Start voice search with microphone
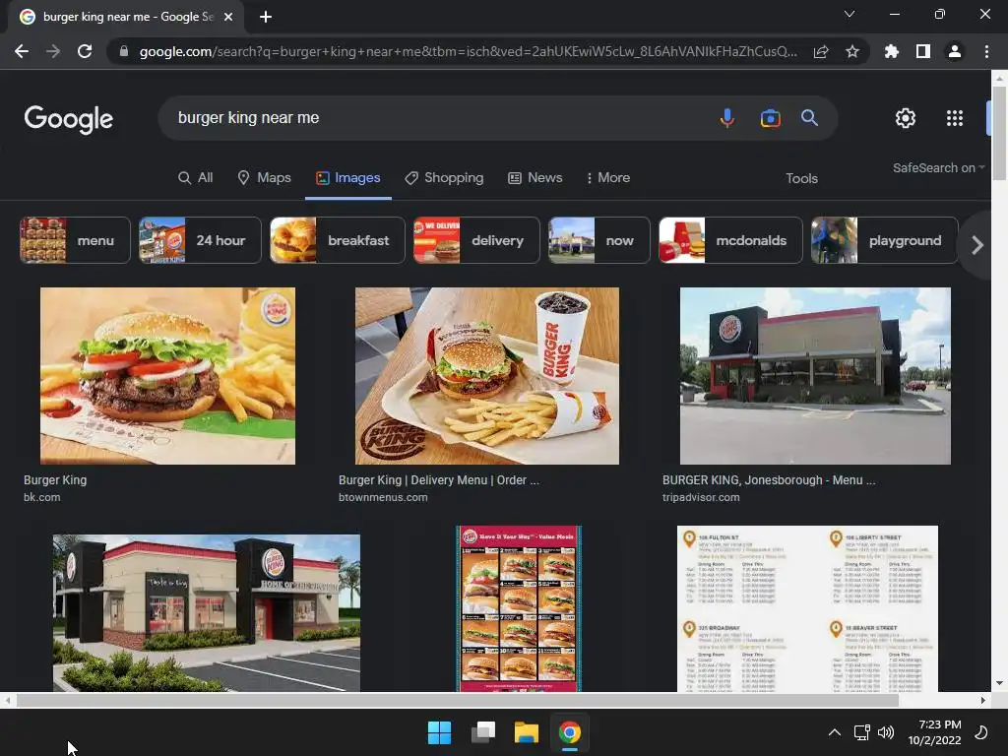The width and height of the screenshot is (1008, 756). pos(727,118)
